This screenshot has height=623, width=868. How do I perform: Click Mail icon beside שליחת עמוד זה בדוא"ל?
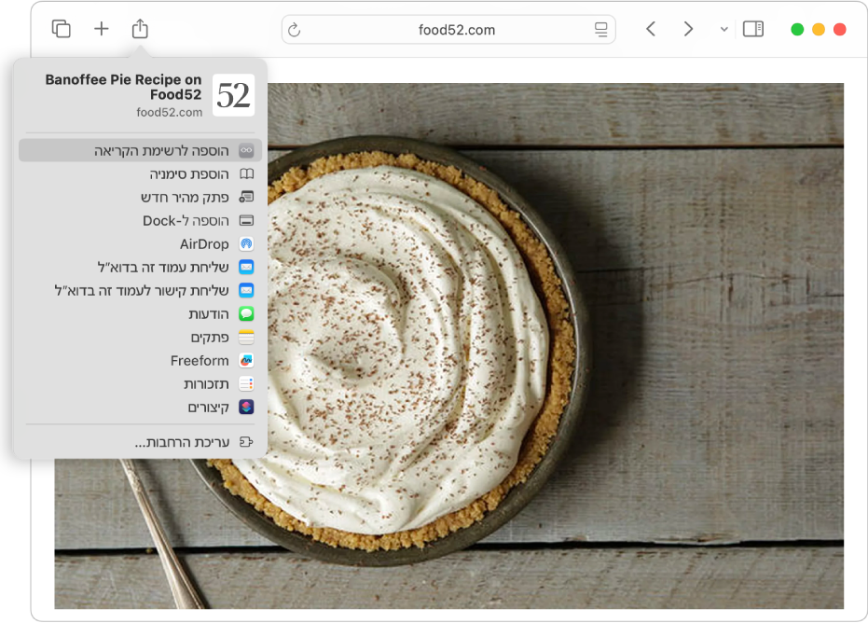click(246, 267)
